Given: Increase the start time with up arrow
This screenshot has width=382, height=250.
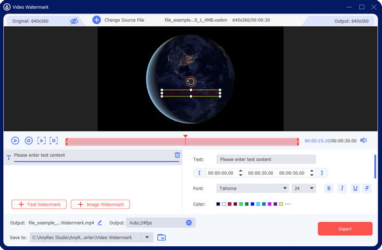Looking at the screenshot, I should click(x=241, y=171).
